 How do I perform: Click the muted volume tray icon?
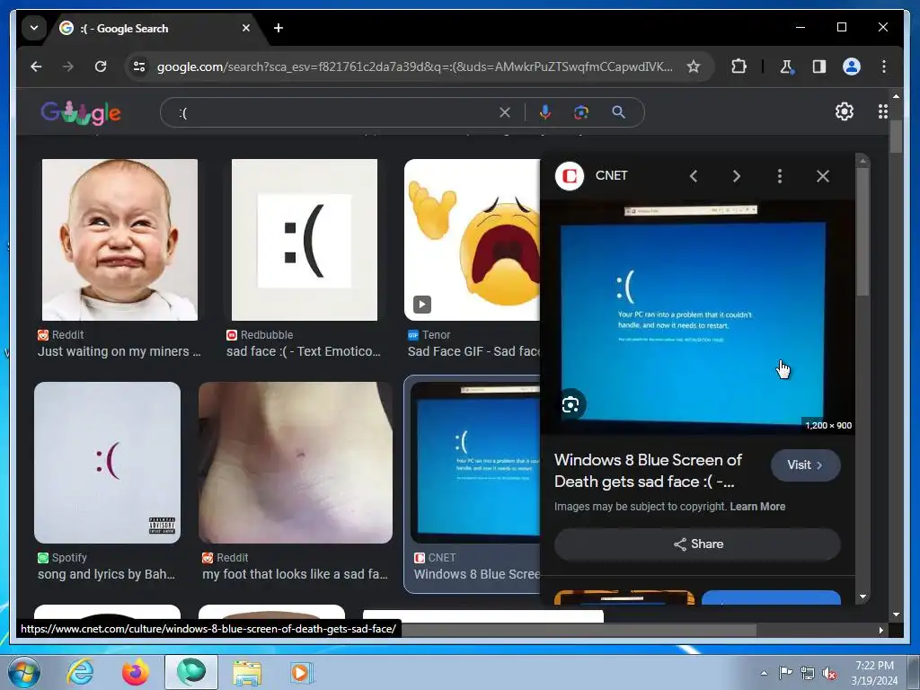(829, 673)
